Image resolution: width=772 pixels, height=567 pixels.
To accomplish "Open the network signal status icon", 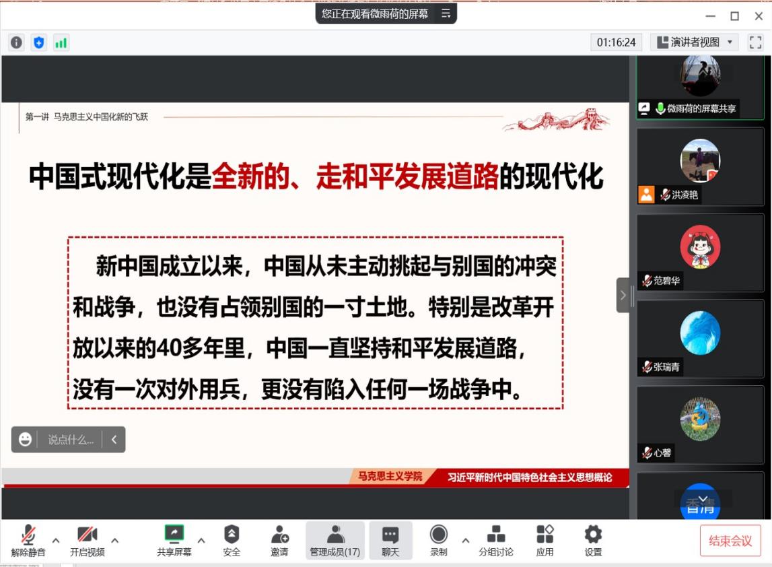I will tap(61, 43).
